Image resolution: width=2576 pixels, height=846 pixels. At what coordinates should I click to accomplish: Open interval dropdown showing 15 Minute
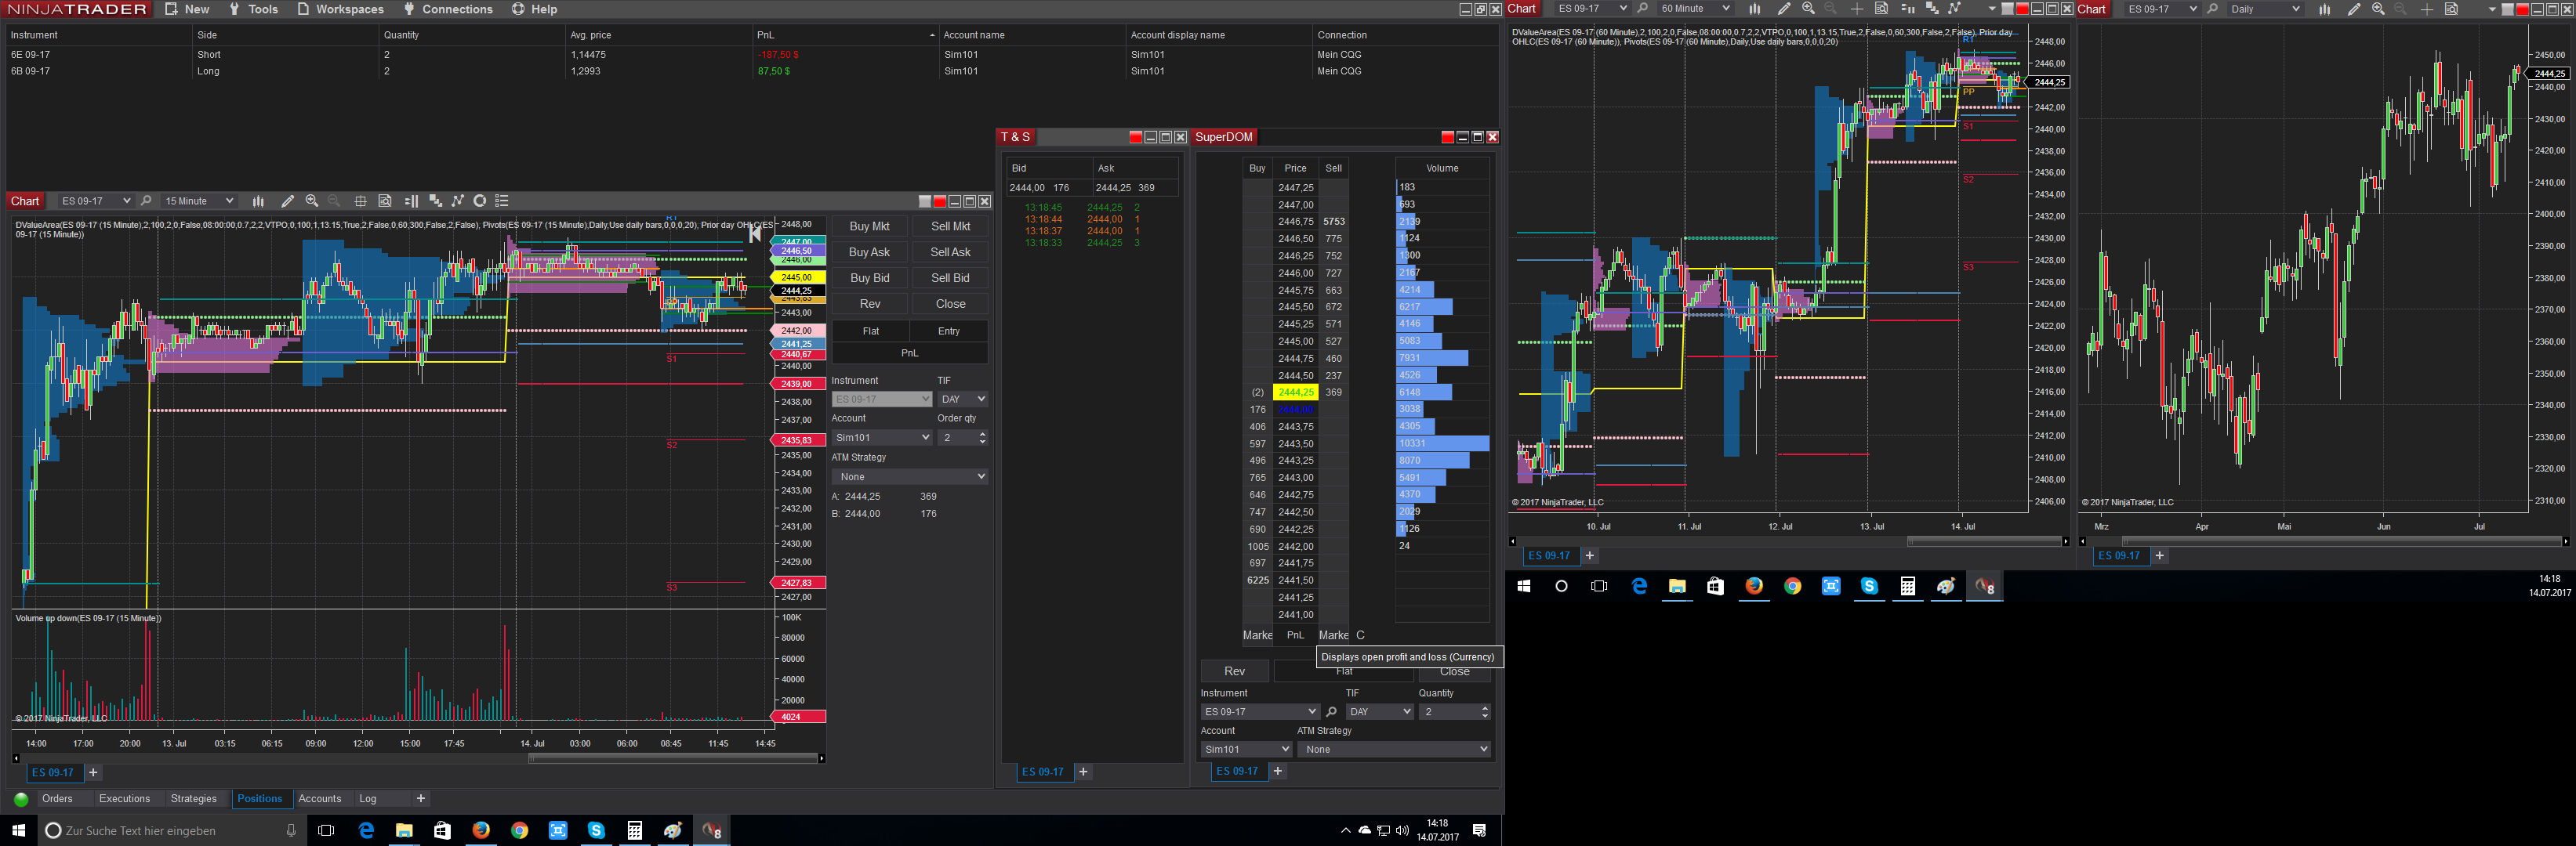pos(199,201)
